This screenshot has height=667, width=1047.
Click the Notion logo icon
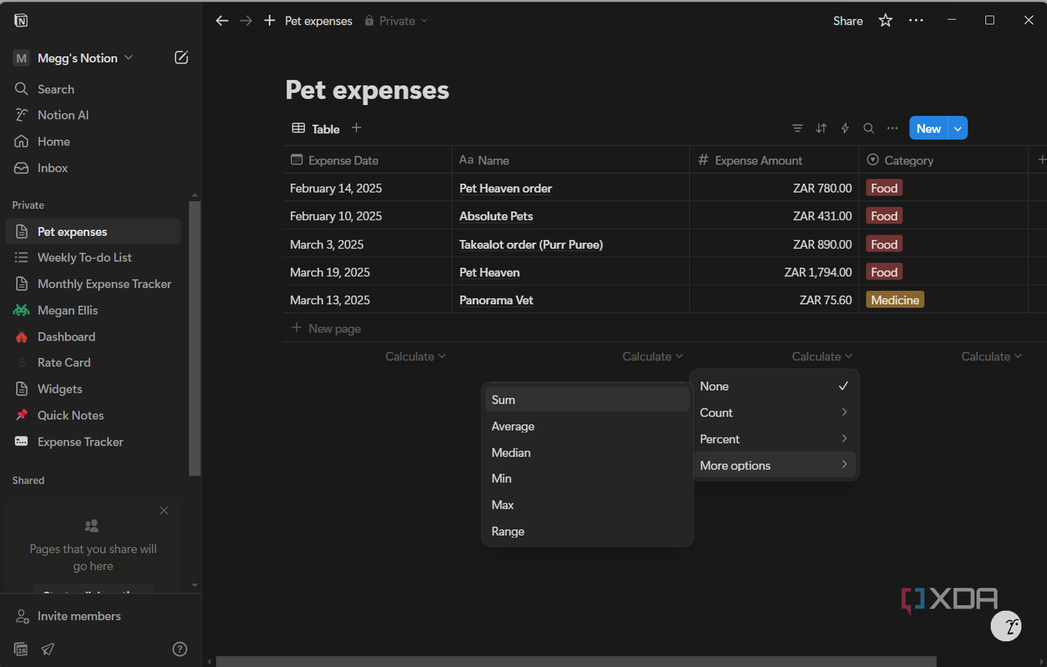pyautogui.click(x=21, y=21)
